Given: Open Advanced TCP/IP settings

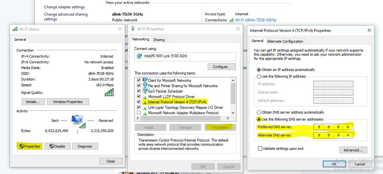Looking at the screenshot, I should pos(353,150).
